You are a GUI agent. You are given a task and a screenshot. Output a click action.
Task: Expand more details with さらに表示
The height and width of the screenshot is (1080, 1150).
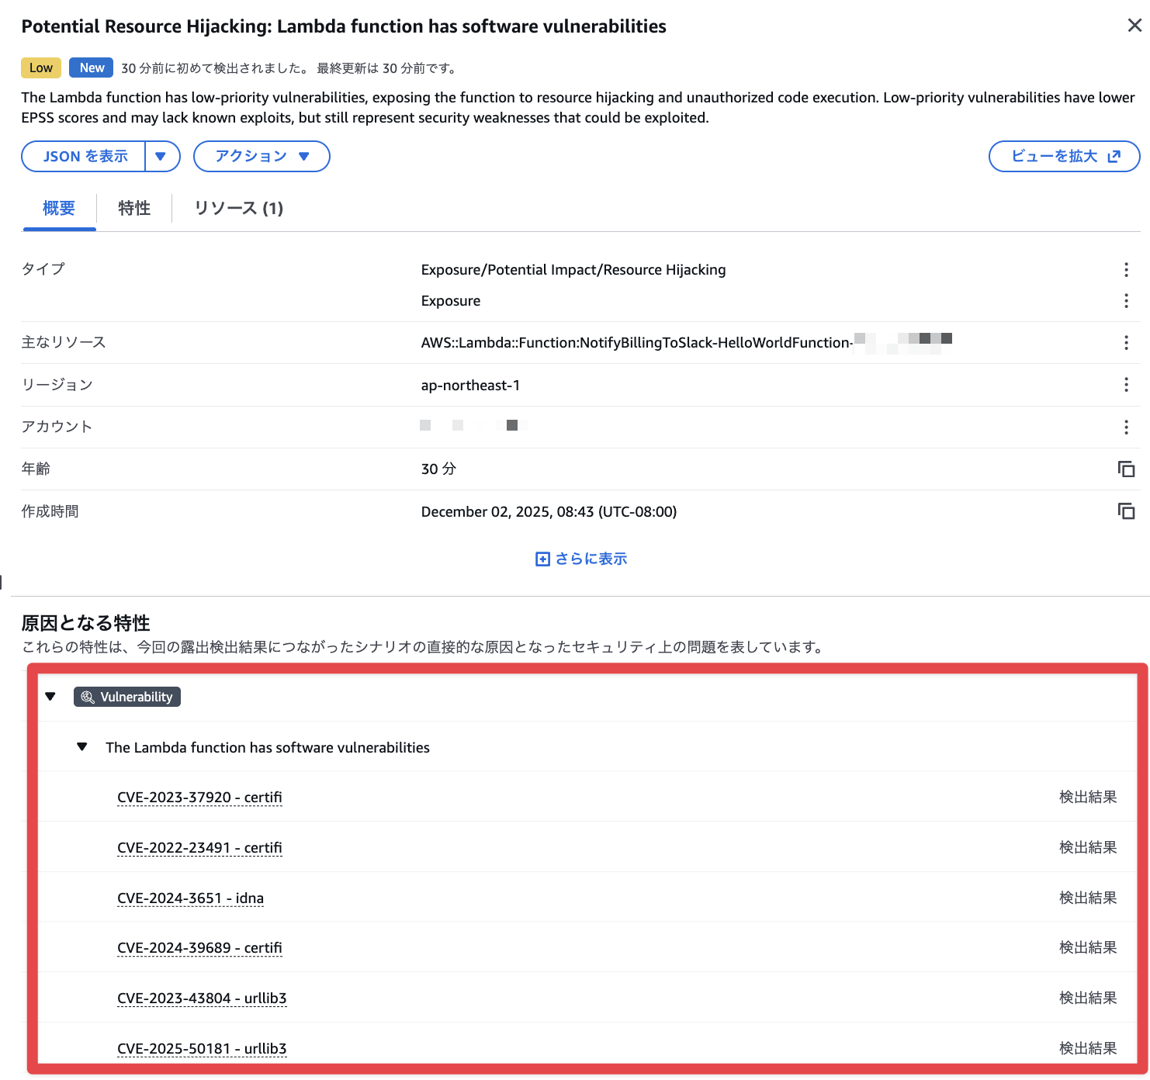[x=581, y=559]
